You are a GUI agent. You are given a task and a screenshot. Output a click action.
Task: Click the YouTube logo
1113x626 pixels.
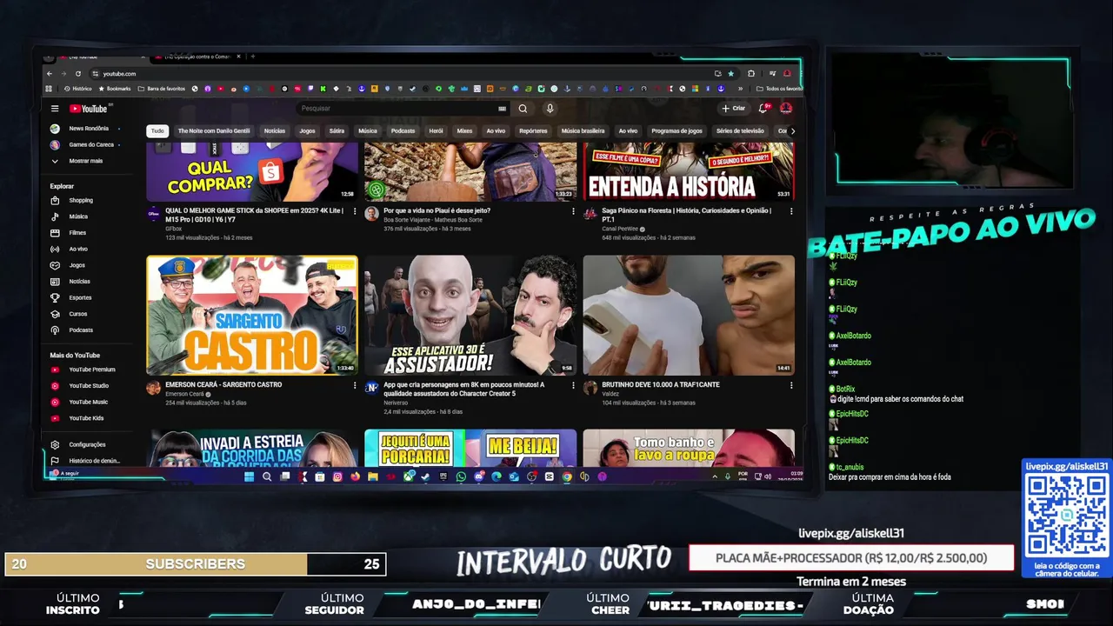pos(89,109)
